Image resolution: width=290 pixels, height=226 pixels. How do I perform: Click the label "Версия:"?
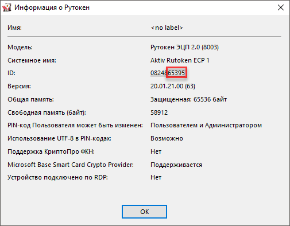coord(19,86)
